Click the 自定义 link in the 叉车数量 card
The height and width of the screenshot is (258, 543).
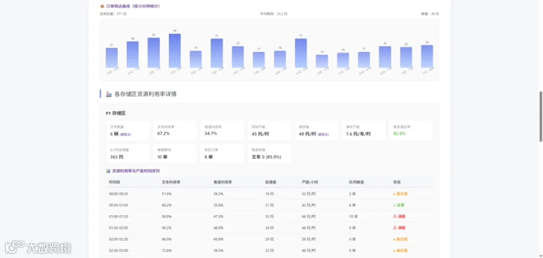(x=125, y=134)
